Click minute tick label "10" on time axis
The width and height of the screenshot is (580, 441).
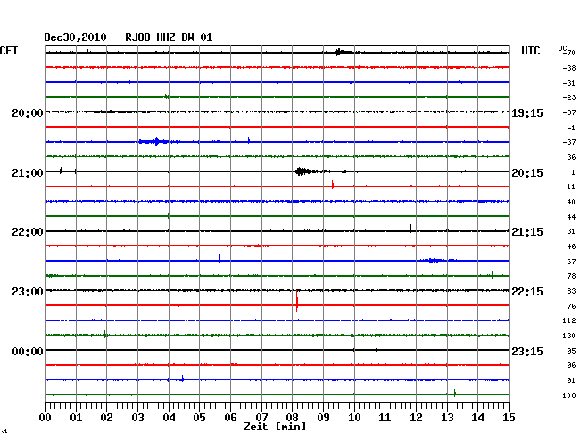(x=354, y=418)
